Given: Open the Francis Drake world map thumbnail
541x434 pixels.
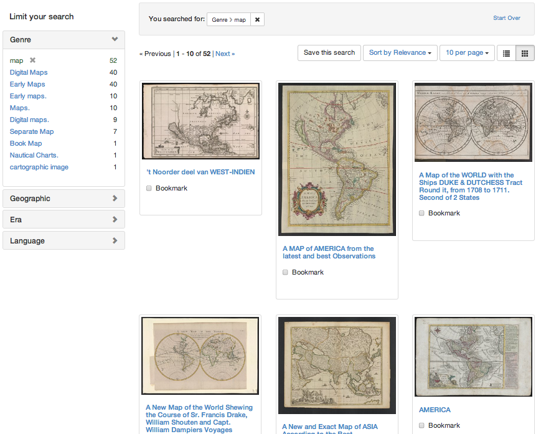Looking at the screenshot, I should click(x=200, y=356).
